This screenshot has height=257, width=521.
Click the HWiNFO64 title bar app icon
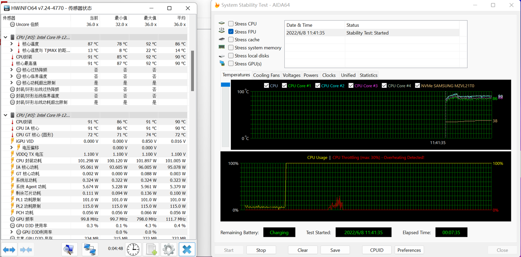(x=7, y=8)
